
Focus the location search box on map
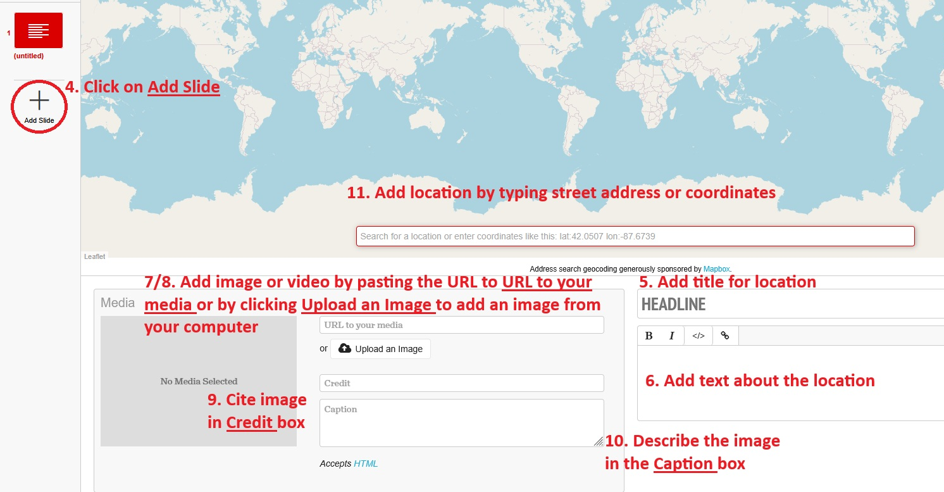(x=635, y=236)
